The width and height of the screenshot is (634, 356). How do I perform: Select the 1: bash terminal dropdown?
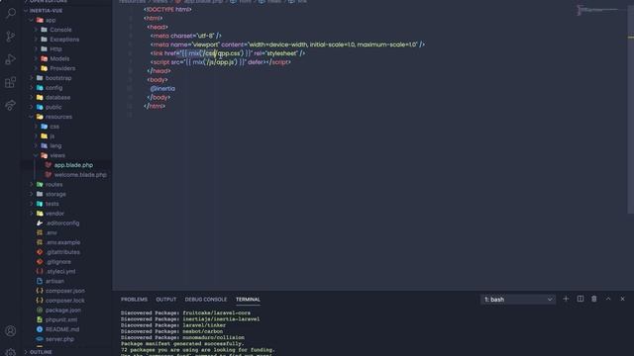518,300
